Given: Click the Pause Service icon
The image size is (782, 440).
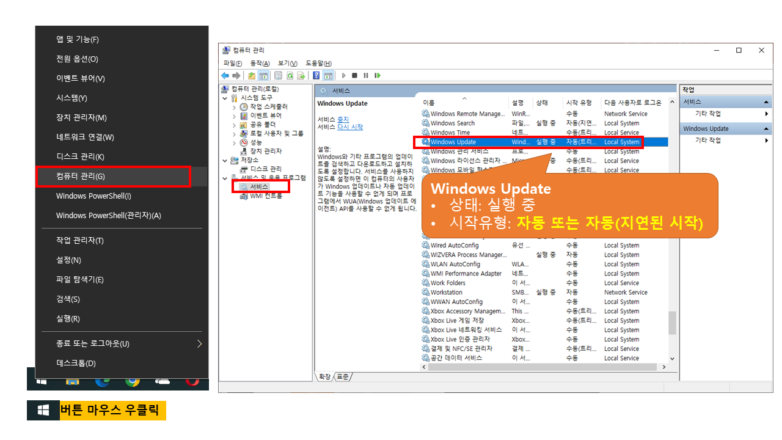Looking at the screenshot, I should (x=366, y=76).
